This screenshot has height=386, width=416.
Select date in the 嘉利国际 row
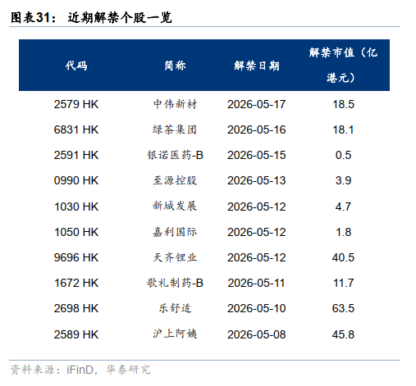[257, 232]
